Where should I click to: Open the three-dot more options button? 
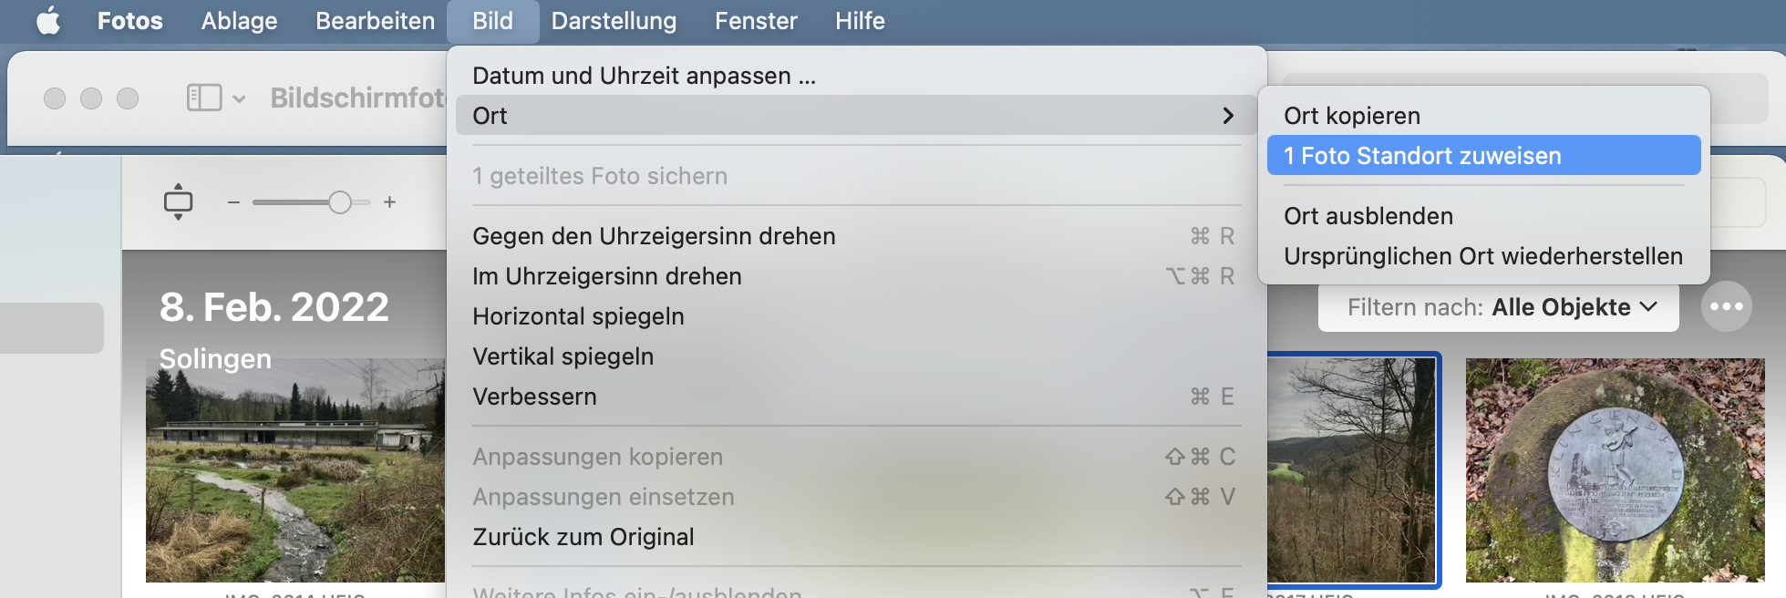click(x=1726, y=307)
